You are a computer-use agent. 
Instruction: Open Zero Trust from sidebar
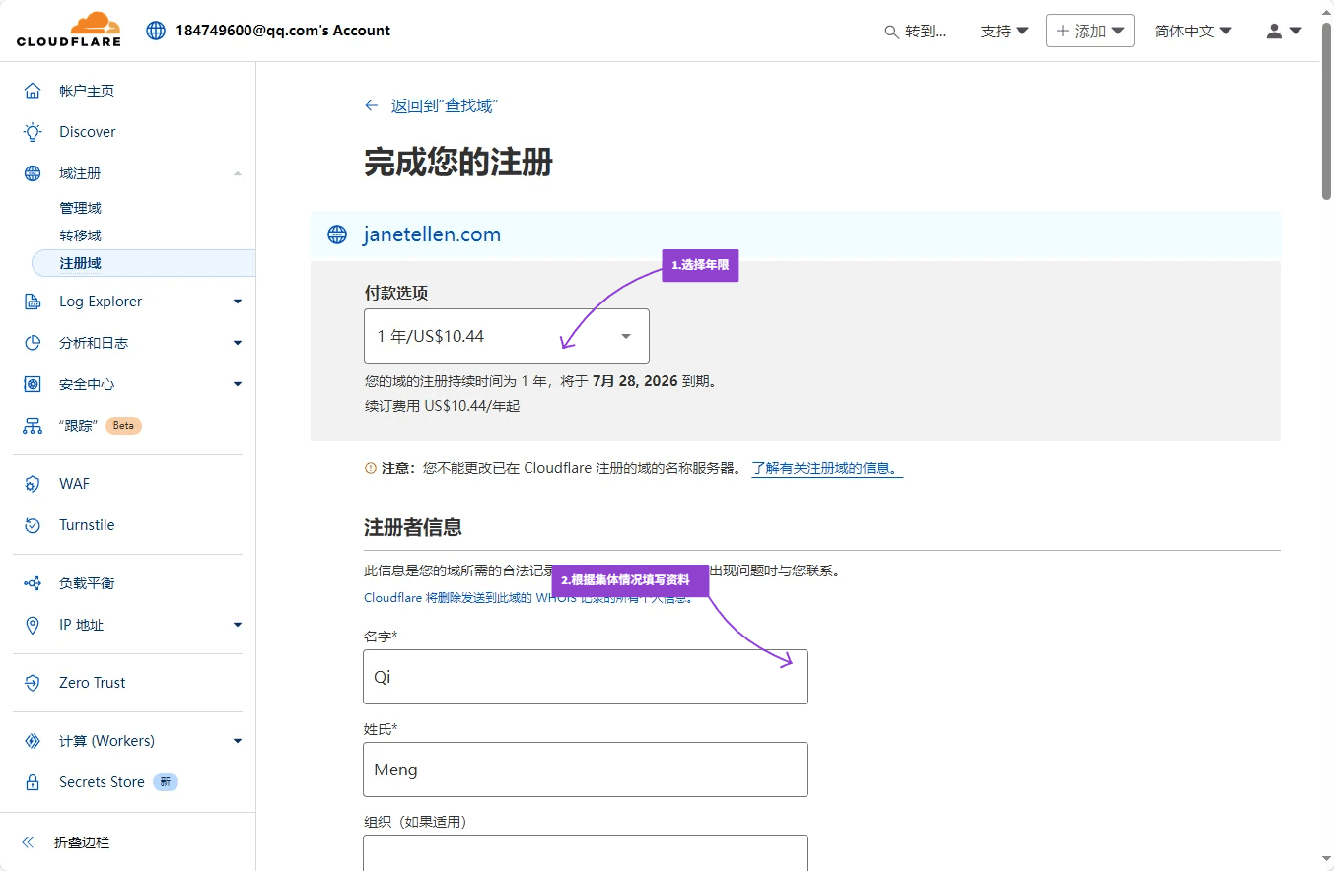coord(92,683)
